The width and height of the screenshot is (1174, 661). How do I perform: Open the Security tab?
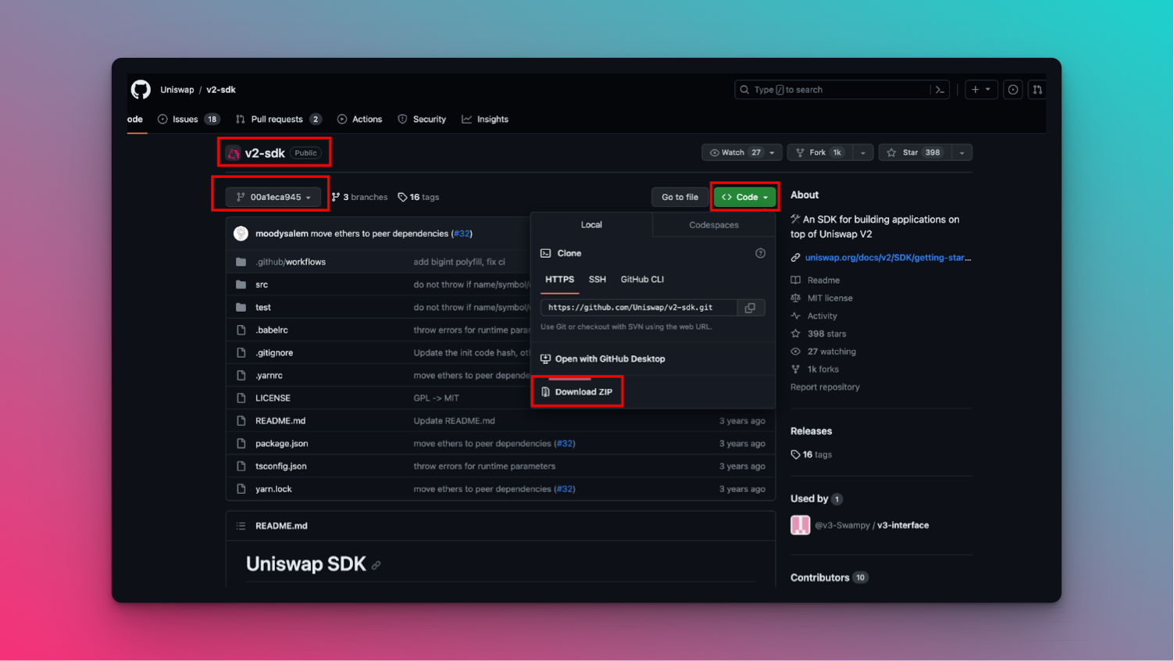422,120
